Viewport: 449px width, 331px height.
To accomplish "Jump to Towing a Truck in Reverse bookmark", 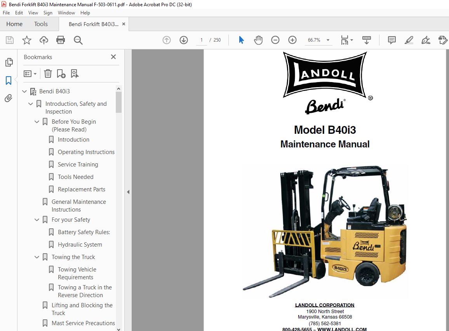I will tap(85, 291).
